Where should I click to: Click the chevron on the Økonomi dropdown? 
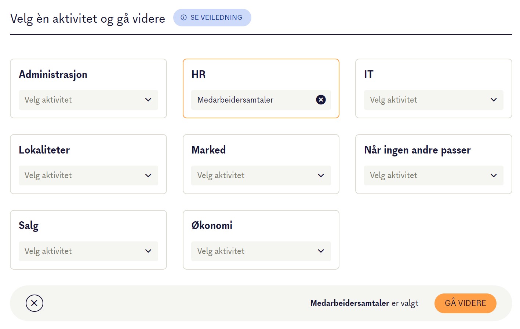[321, 251]
